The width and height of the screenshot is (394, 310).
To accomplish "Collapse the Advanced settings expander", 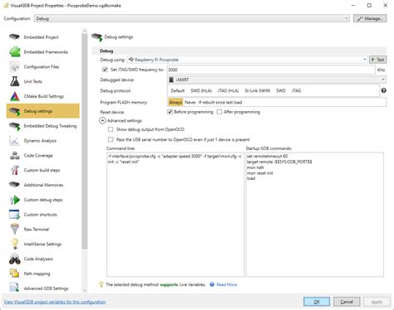I will pyautogui.click(x=102, y=120).
